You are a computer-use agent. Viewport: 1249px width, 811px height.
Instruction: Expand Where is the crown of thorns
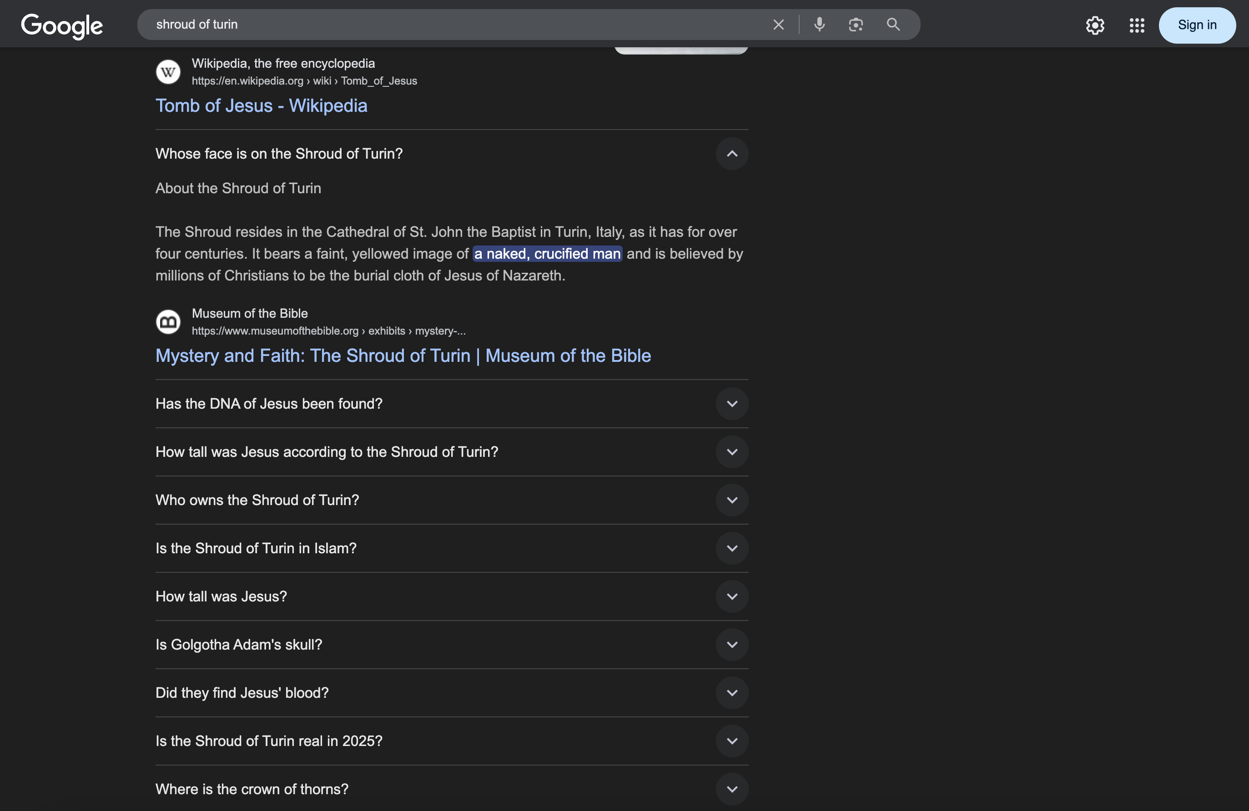731,789
